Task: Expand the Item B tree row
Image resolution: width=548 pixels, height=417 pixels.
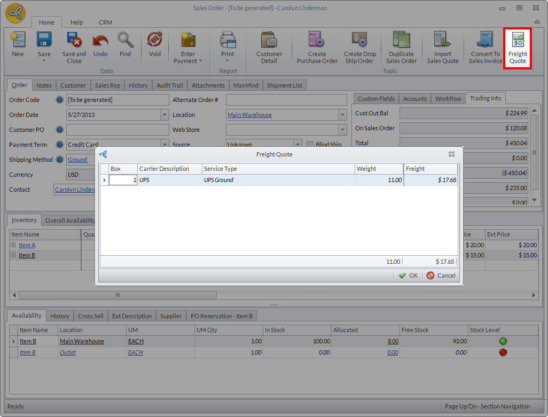Action: point(13,255)
